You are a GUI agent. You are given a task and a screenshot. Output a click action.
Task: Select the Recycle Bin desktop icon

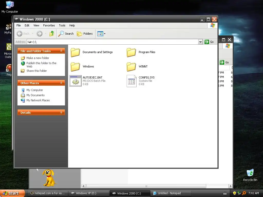(x=250, y=175)
